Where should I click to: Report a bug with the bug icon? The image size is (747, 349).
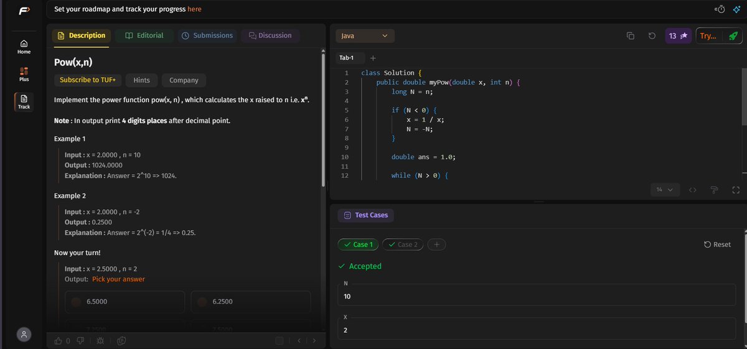coord(100,340)
